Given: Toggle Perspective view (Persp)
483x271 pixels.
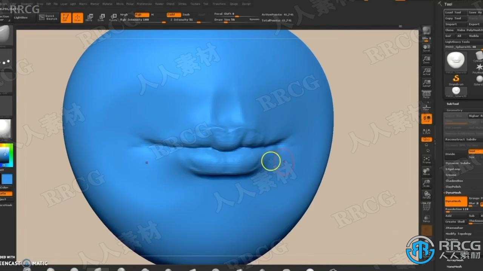Looking at the screenshot, I should point(426,95).
